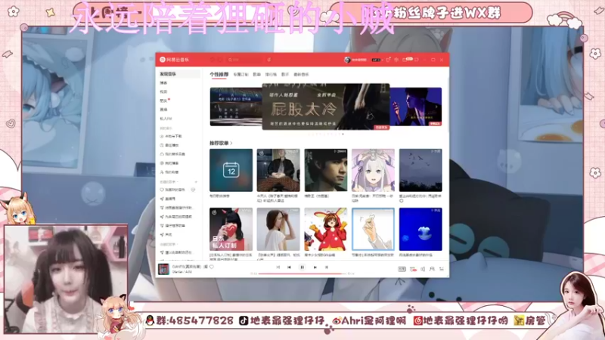Open the red rabbit costume anime cover
605x340 pixels.
(326, 230)
